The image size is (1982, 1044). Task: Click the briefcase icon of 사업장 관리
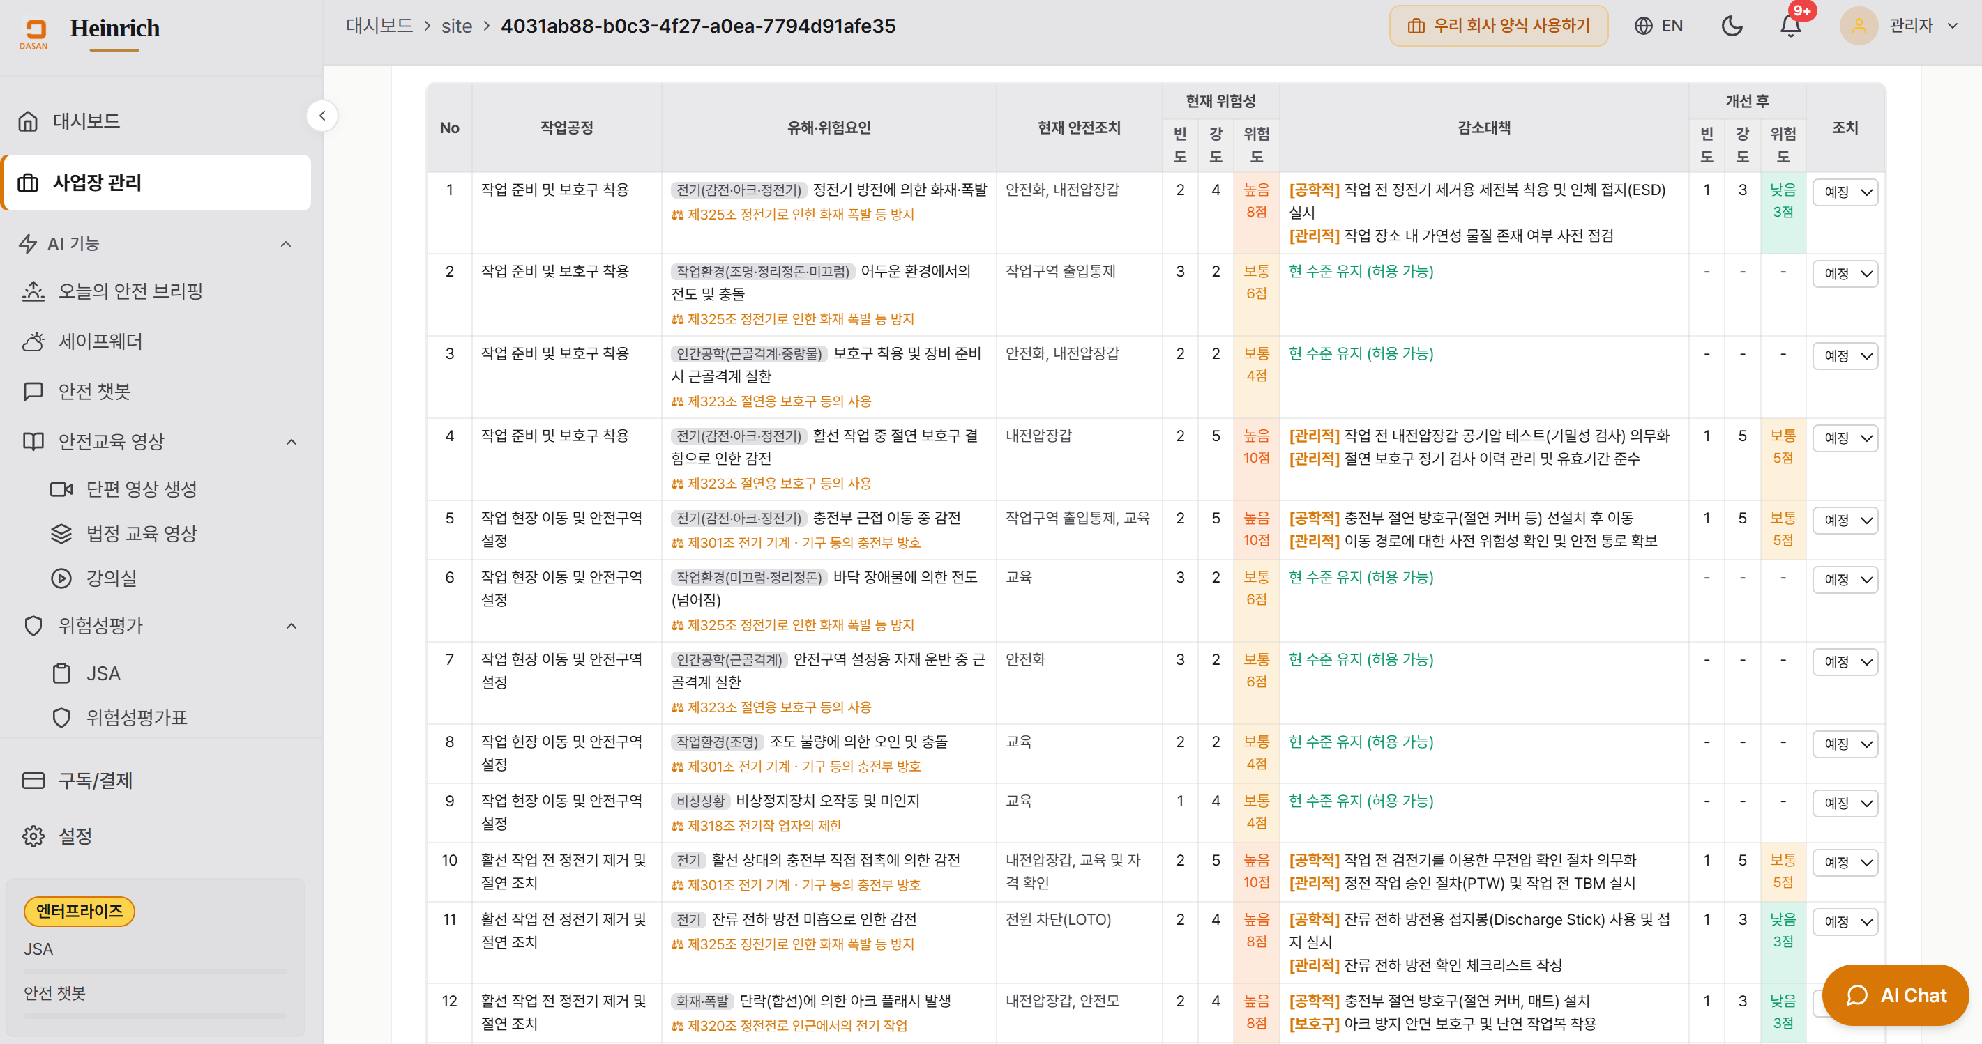(29, 182)
